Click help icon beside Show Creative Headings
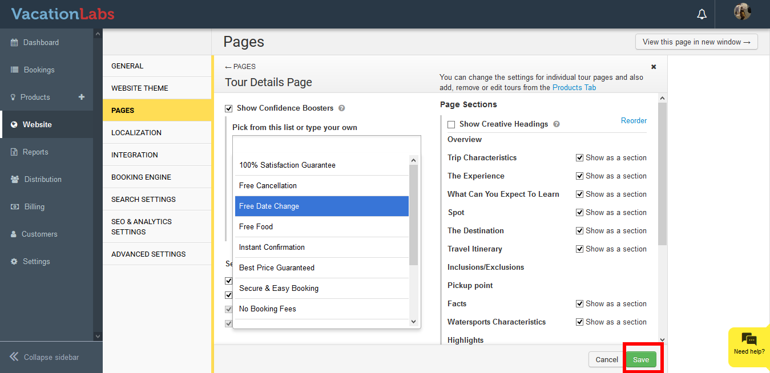Screen dimensions: 770x373 tap(557, 124)
